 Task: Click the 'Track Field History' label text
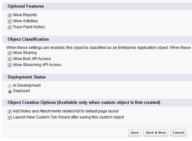pyautogui.click(x=29, y=27)
